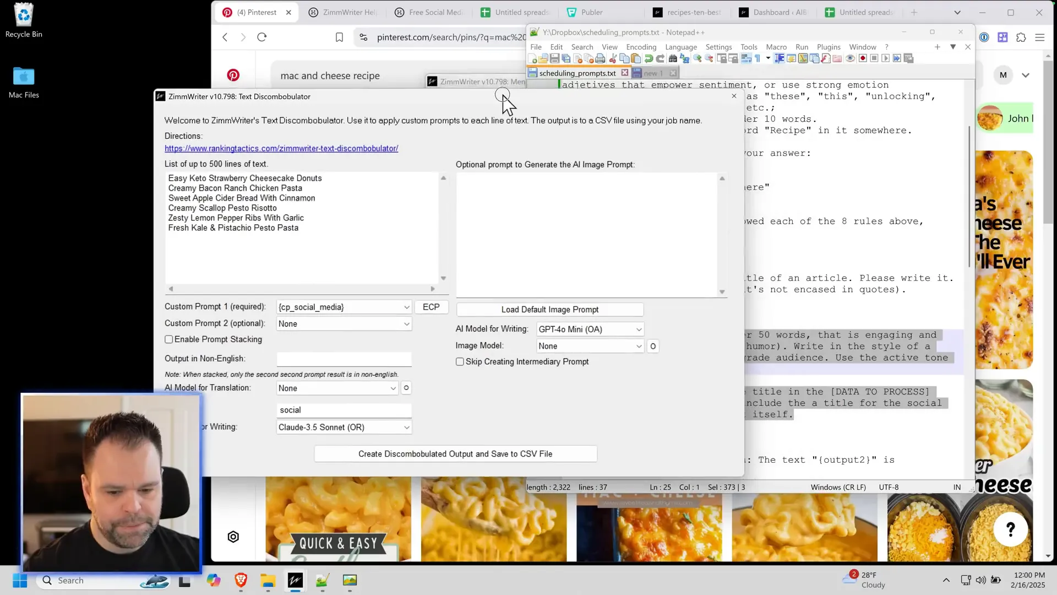1057x595 pixels.
Task: Click the O button beside Image Model
Action: 653,346
